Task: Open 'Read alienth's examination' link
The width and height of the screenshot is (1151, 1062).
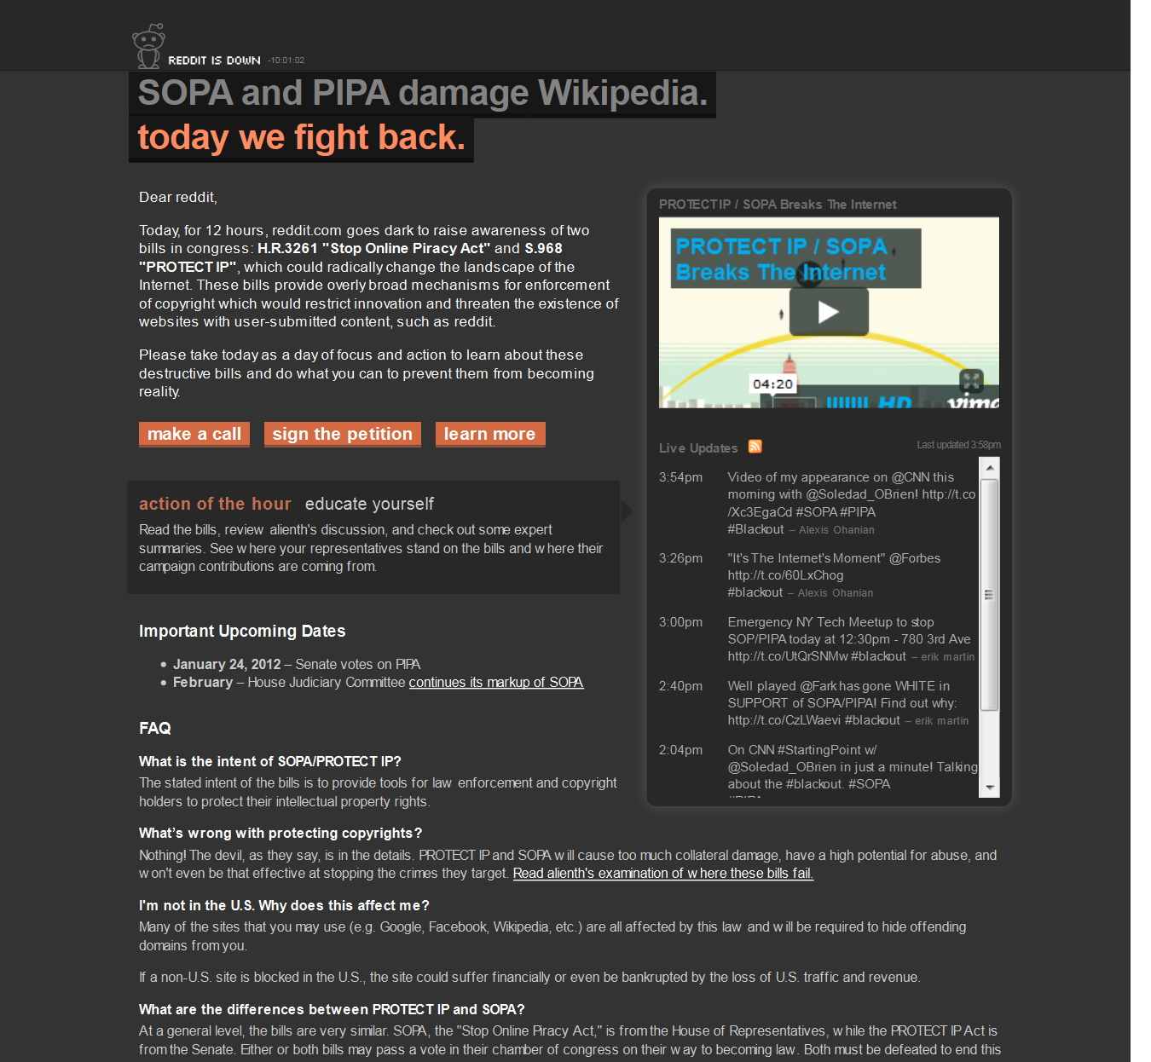Action: (663, 874)
